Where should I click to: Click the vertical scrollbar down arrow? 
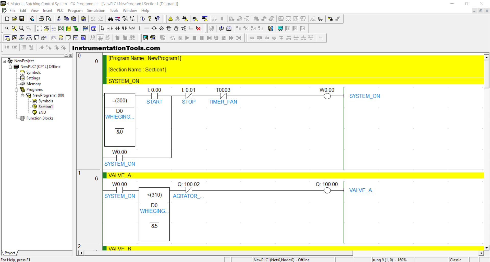486,247
